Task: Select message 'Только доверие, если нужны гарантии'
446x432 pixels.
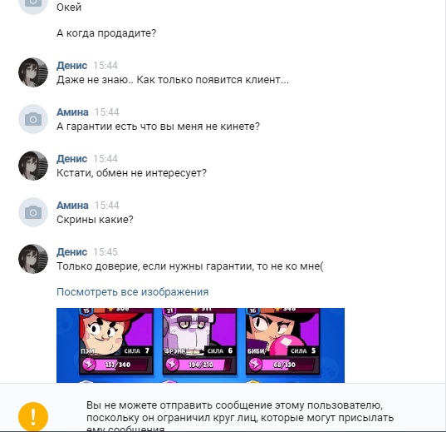Action: point(190,266)
